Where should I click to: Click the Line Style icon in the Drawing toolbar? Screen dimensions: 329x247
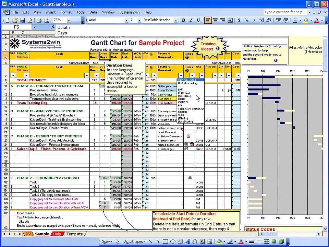pyautogui.click(x=252, y=242)
